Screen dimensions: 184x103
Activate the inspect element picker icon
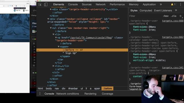(40, 5)
